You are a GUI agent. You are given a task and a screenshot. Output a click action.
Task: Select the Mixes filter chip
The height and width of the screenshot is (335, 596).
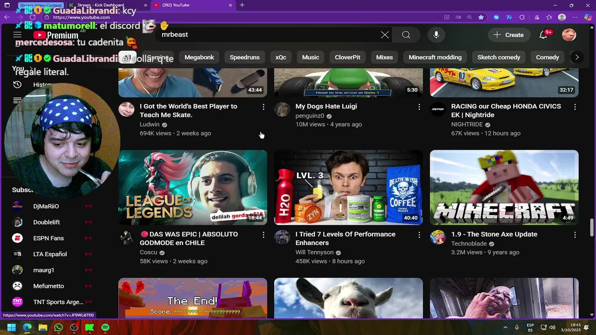[x=385, y=57]
